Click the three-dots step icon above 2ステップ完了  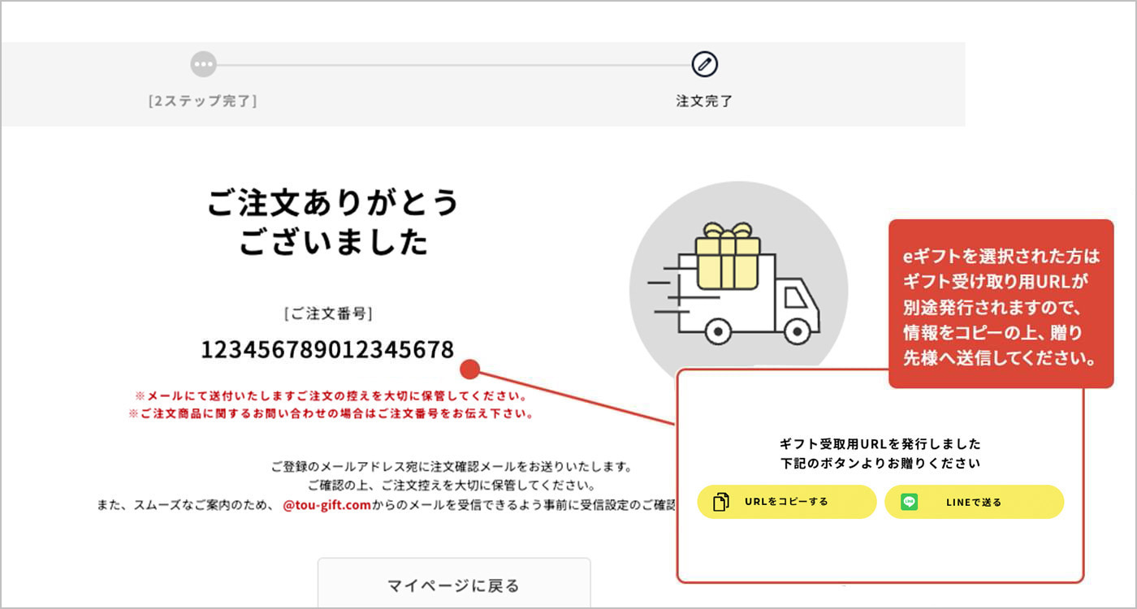203,64
